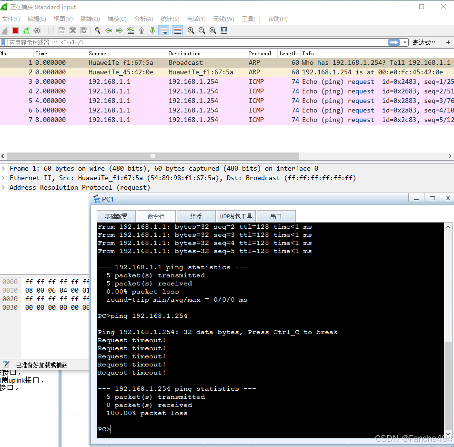This screenshot has width=454, height=447.
Task: Toggle auto scroll during live capture
Action: click(164, 30)
